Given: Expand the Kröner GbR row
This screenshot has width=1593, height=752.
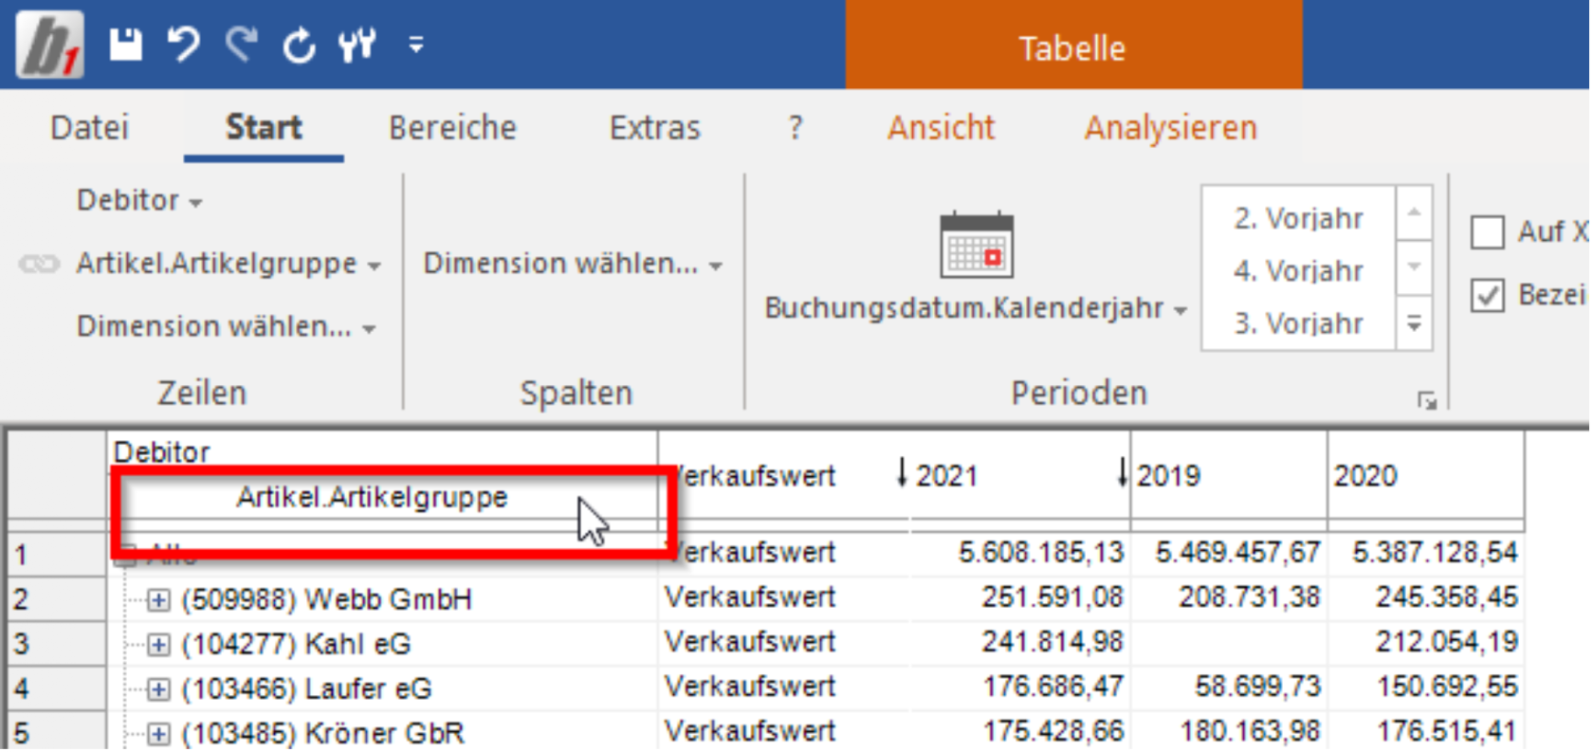Looking at the screenshot, I should point(158,734).
